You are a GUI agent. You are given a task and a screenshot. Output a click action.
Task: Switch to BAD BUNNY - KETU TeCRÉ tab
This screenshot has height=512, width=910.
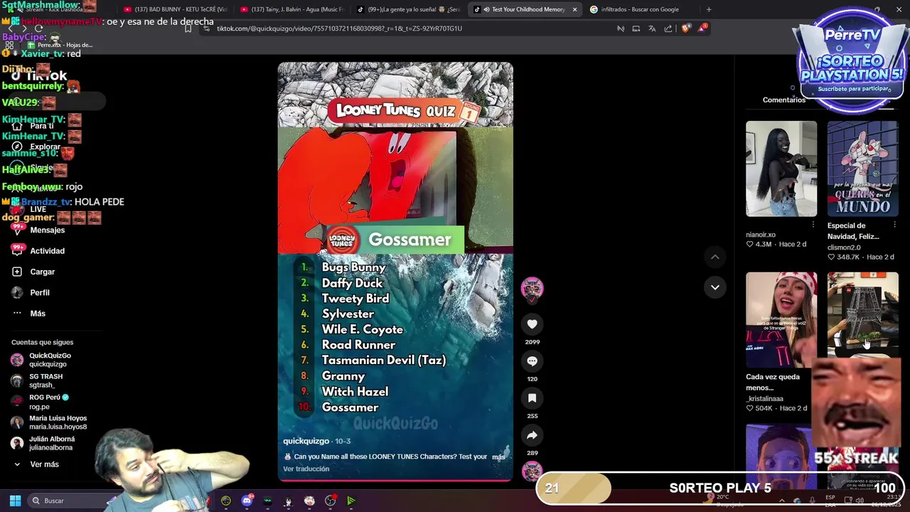pos(175,9)
